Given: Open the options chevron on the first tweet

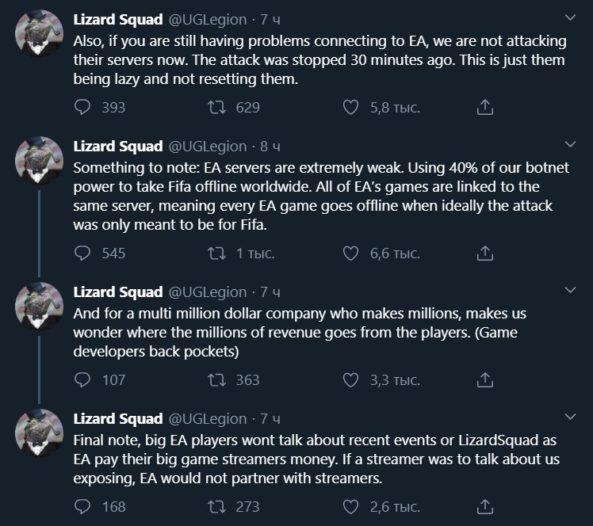Looking at the screenshot, I should tap(570, 17).
